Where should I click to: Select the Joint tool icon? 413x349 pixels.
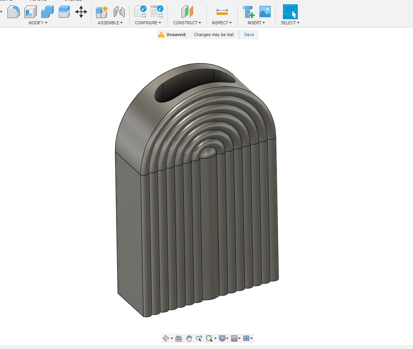119,12
